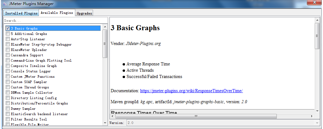Select the Available Plugins tab

(57, 13)
